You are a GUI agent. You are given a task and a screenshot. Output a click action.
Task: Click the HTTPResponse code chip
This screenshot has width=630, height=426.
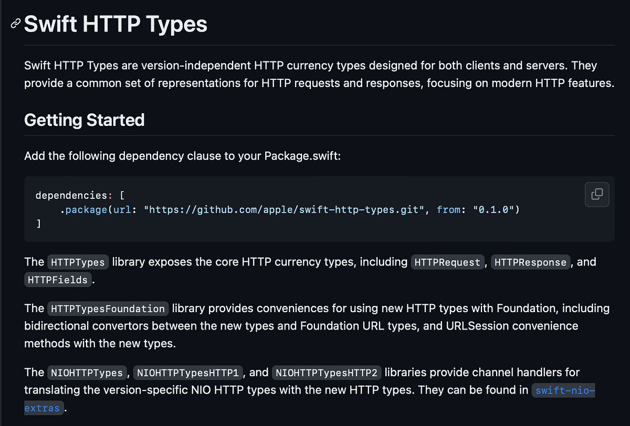point(530,262)
